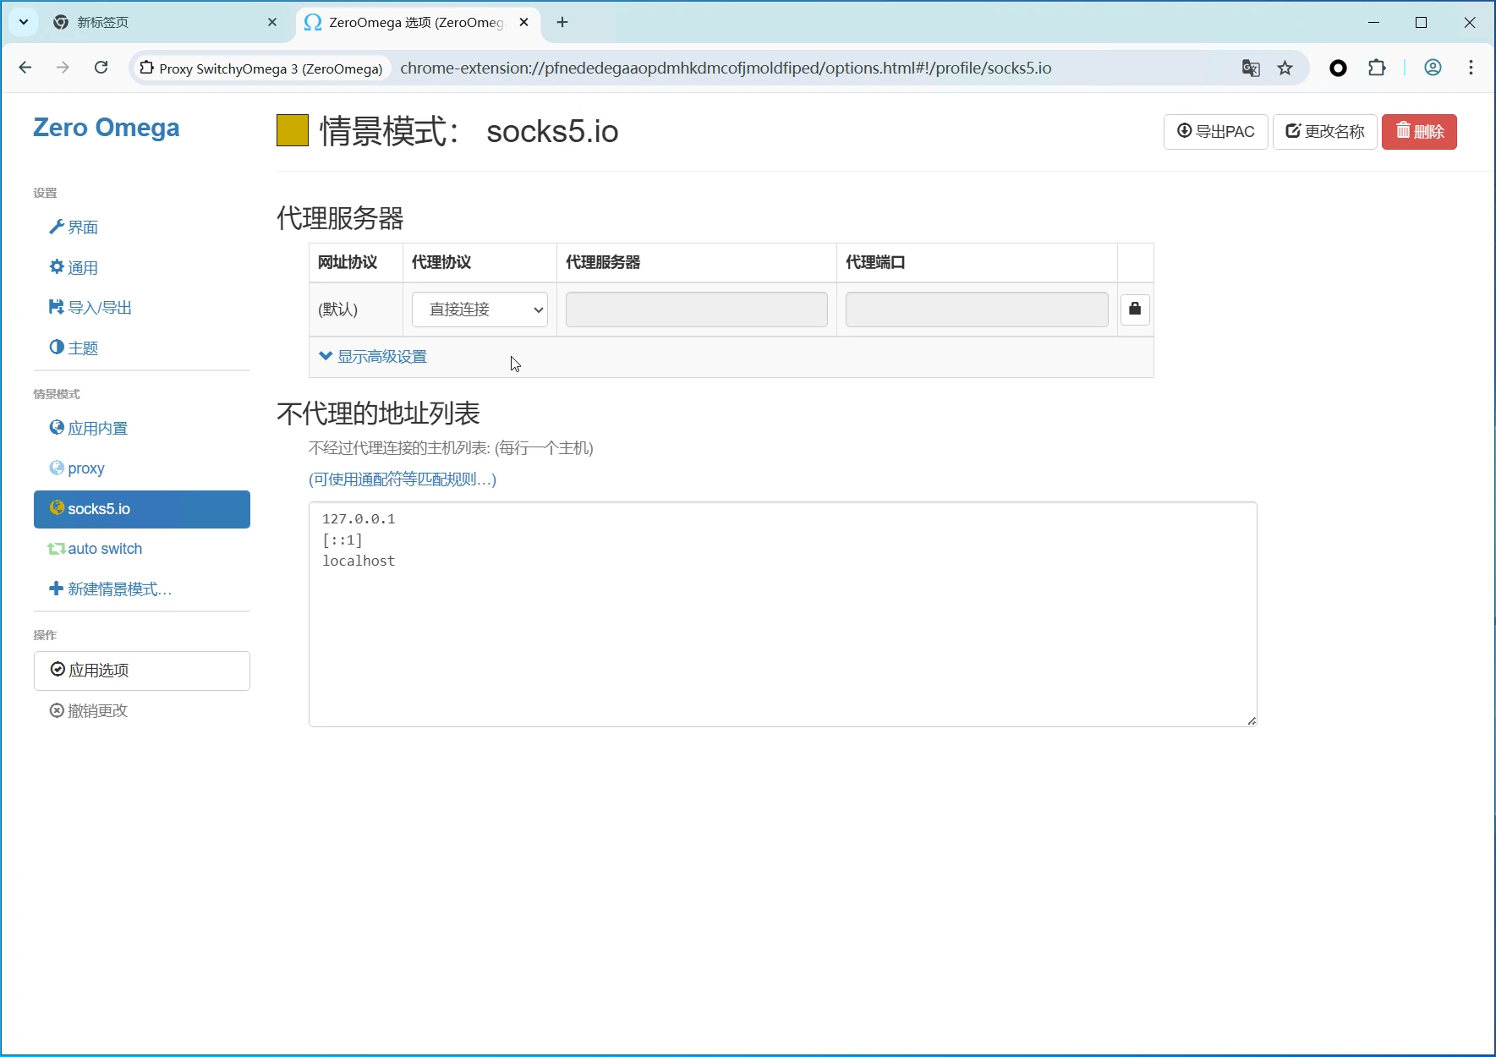Reload the page with refresh icon
Image resolution: width=1496 pixels, height=1057 pixels.
pos(101,68)
